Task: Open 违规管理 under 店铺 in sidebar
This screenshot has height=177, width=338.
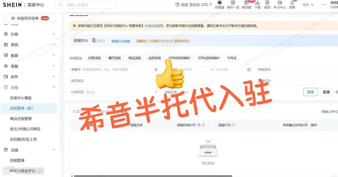Action: click(x=17, y=161)
